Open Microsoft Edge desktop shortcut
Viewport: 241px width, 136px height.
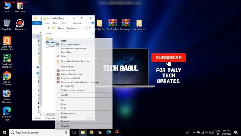click(x=7, y=113)
